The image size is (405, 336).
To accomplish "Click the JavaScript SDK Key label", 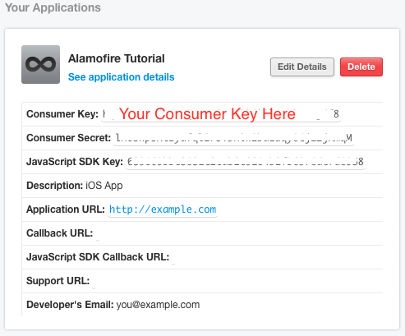I will [75, 162].
